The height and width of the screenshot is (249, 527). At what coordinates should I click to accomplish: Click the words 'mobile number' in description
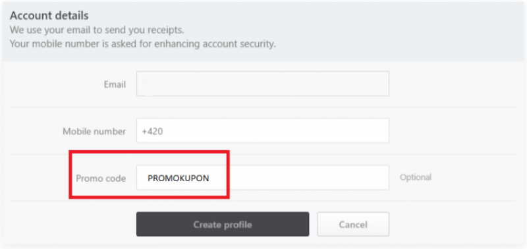[68, 44]
